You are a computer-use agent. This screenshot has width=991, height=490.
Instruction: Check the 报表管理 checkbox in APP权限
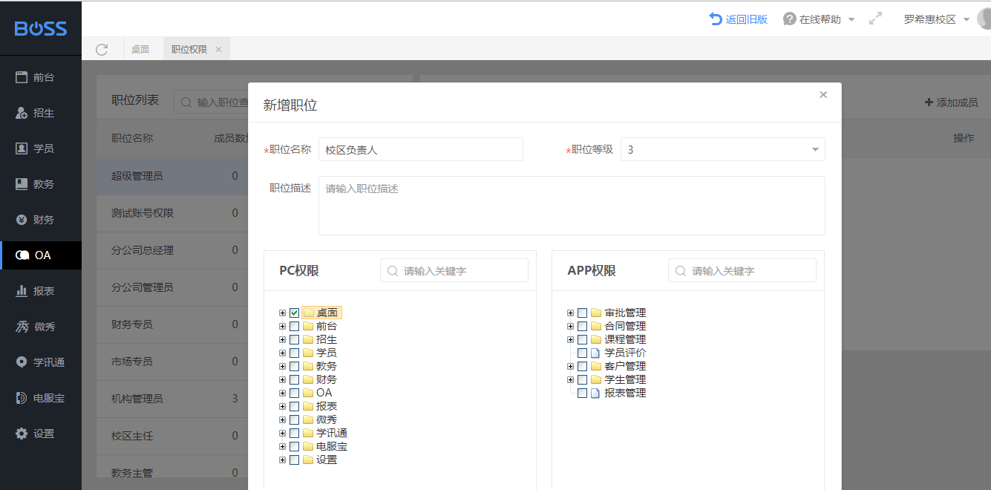point(583,393)
